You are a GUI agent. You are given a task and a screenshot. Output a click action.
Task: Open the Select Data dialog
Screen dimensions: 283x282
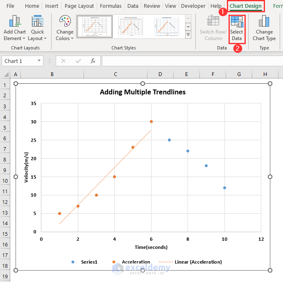coord(237,29)
